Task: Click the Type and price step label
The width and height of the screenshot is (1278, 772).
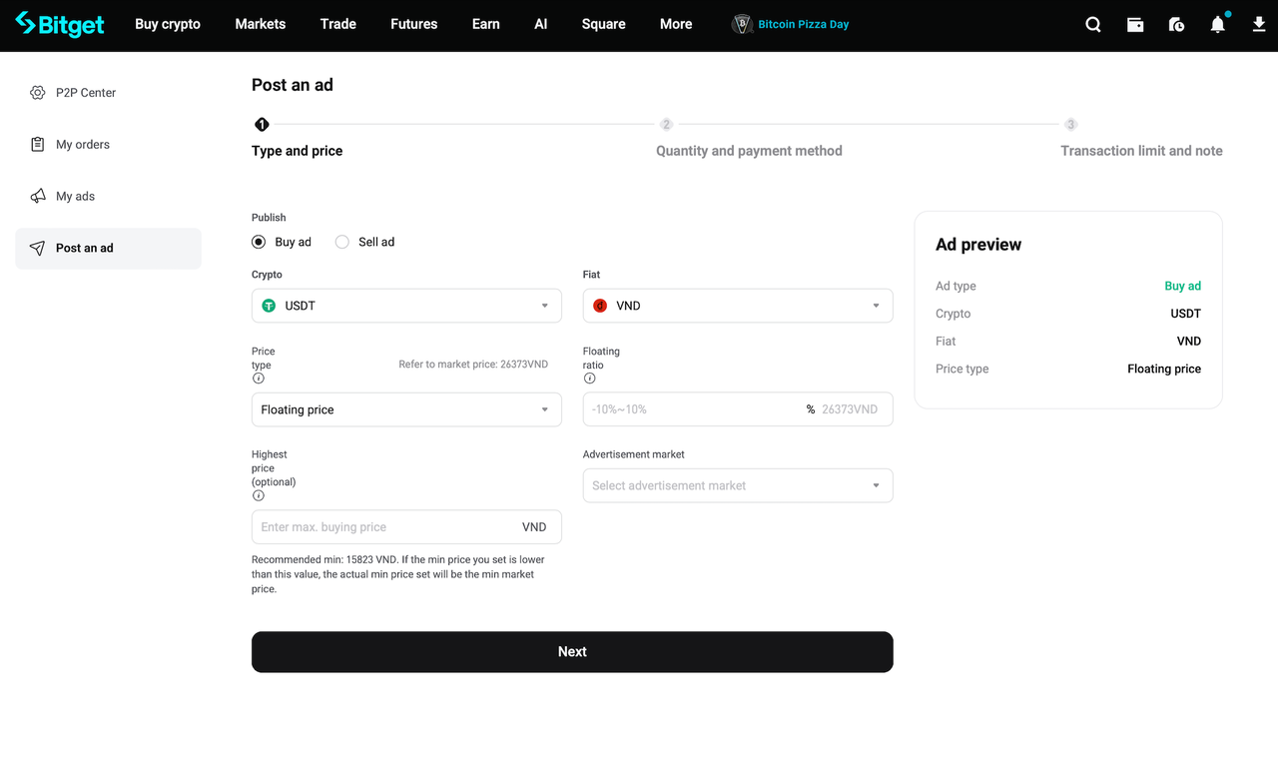Action: click(298, 151)
